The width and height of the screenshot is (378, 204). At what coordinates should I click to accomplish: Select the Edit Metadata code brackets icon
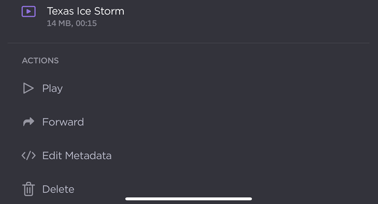[28, 155]
